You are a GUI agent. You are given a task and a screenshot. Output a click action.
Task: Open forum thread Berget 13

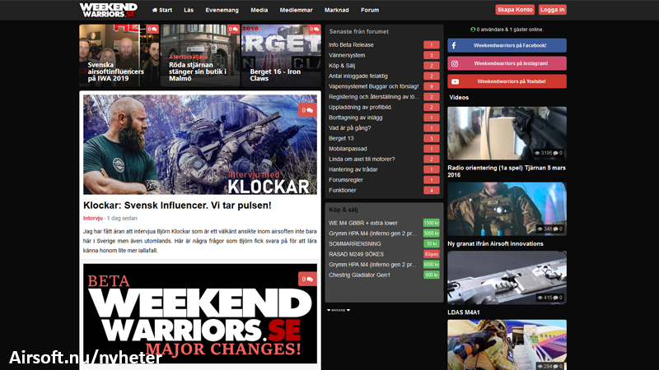click(341, 138)
